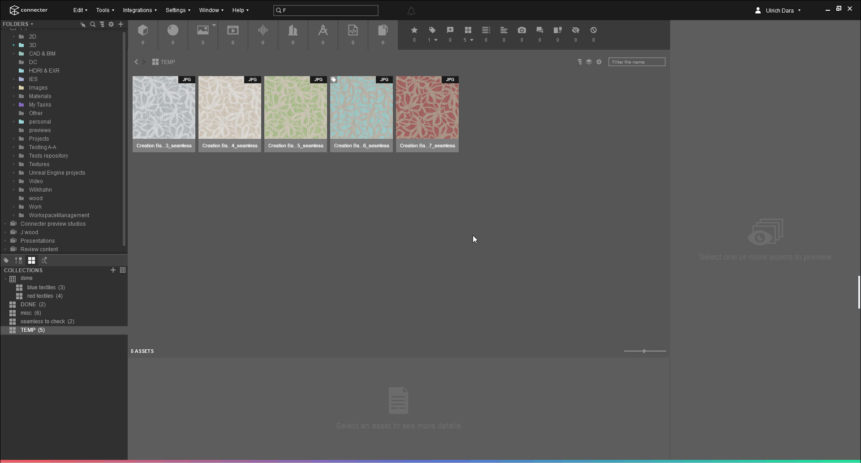This screenshot has height=463, width=861.
Task: Filter by missing-preview devices icon
Action: (x=558, y=30)
